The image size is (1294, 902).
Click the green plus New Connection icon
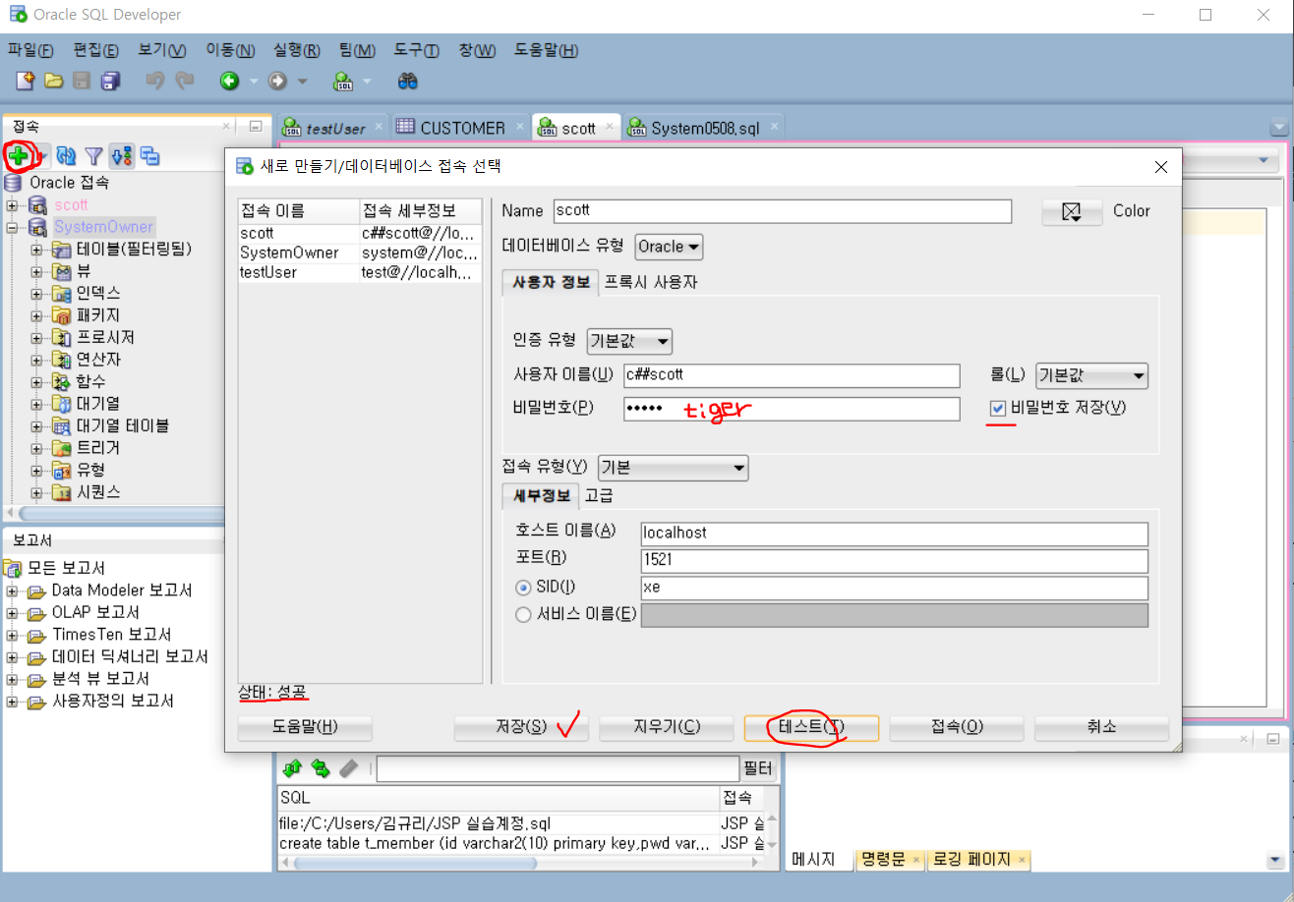18,155
